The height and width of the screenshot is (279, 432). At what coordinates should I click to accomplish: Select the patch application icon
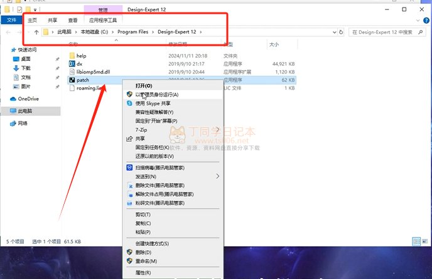click(x=72, y=80)
